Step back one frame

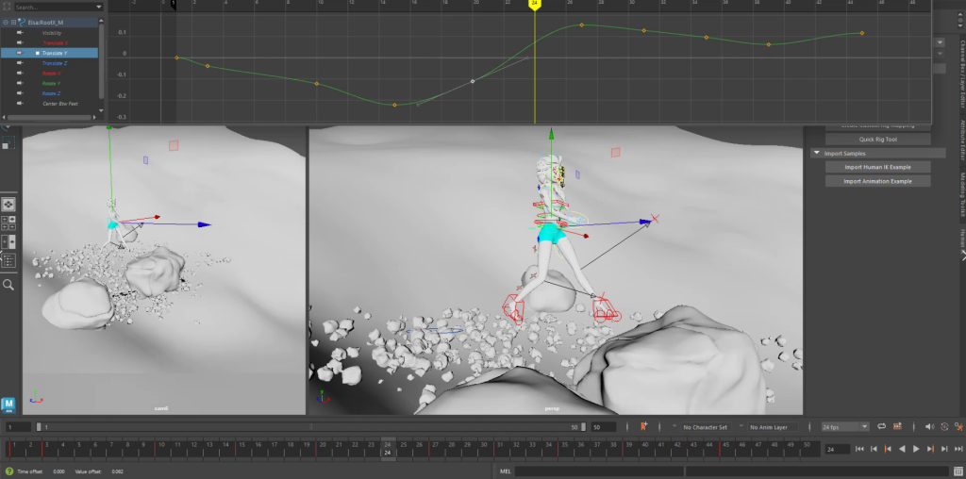(x=874, y=449)
